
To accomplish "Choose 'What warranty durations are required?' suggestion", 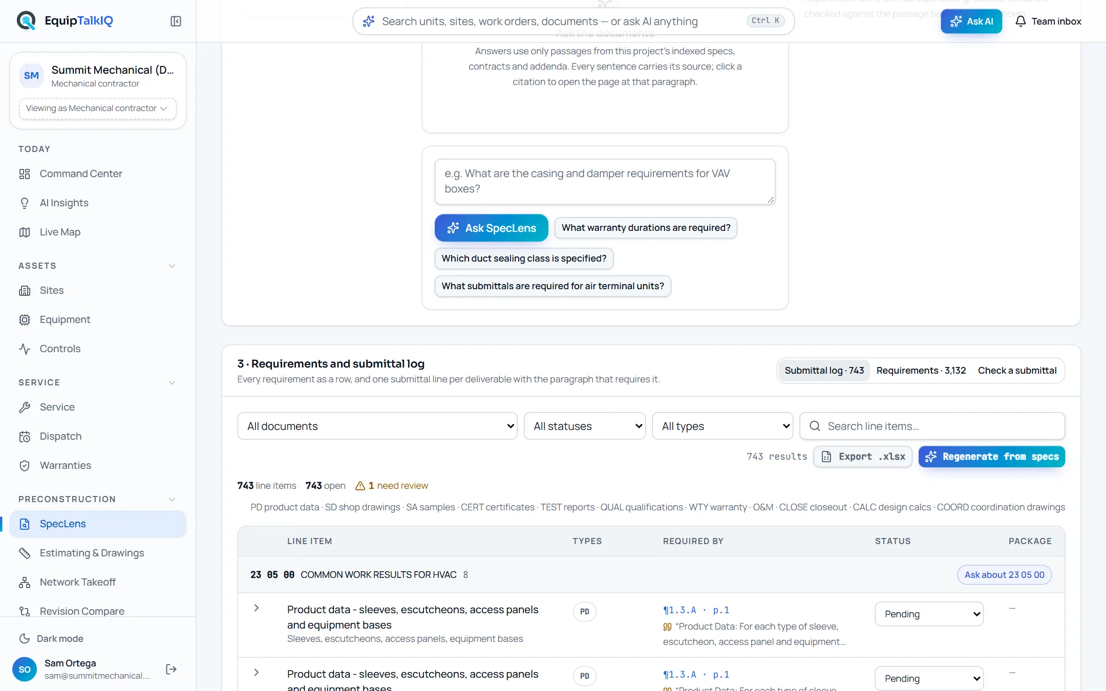I will click(x=646, y=228).
